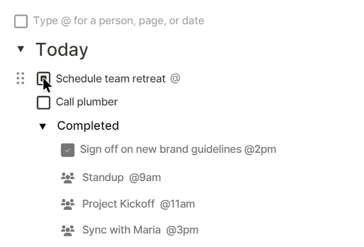The image size is (364, 247).
Task: Click the drag handle beside Schedule team retreat
Action: coord(20,78)
